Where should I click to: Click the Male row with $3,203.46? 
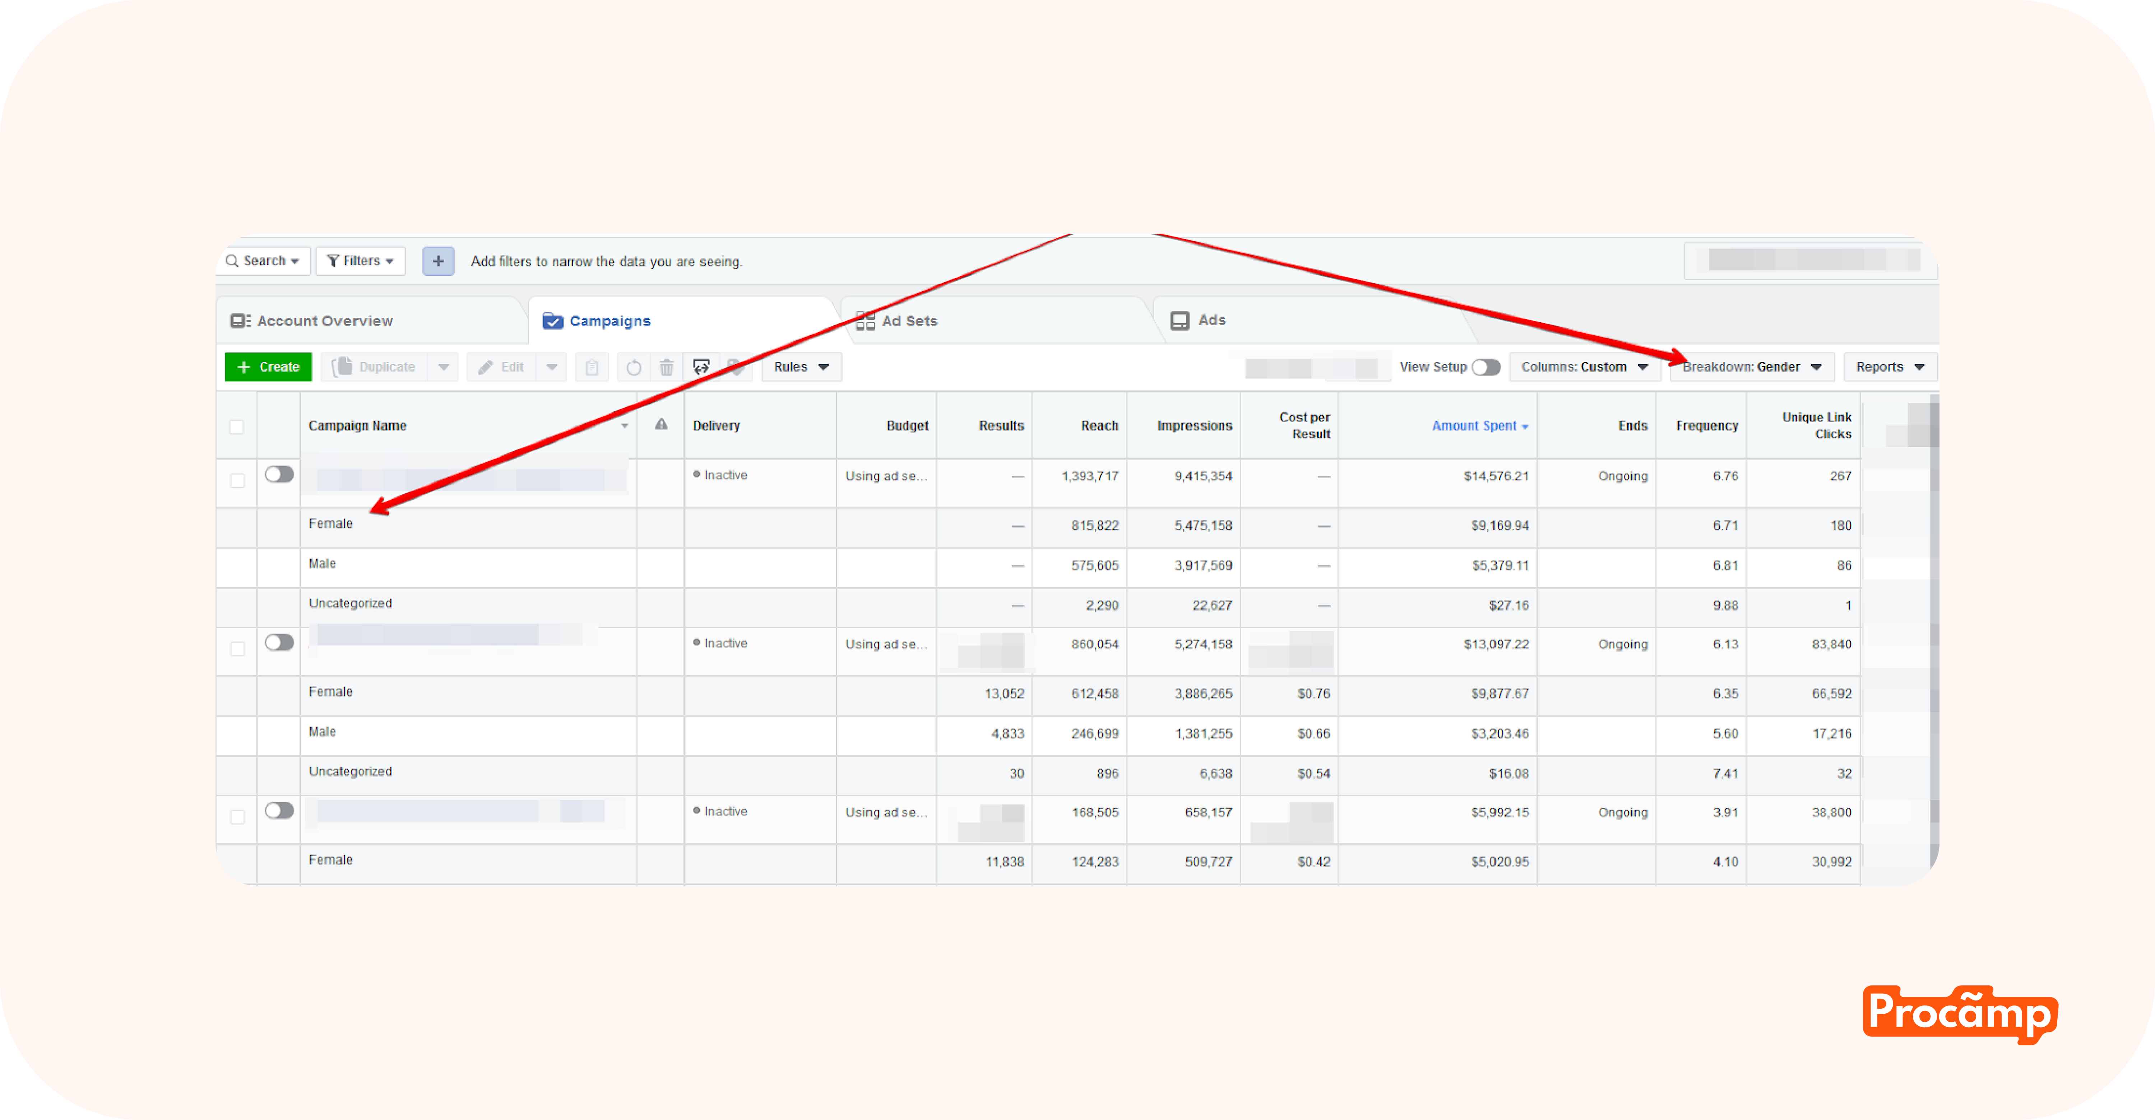pos(1038,736)
